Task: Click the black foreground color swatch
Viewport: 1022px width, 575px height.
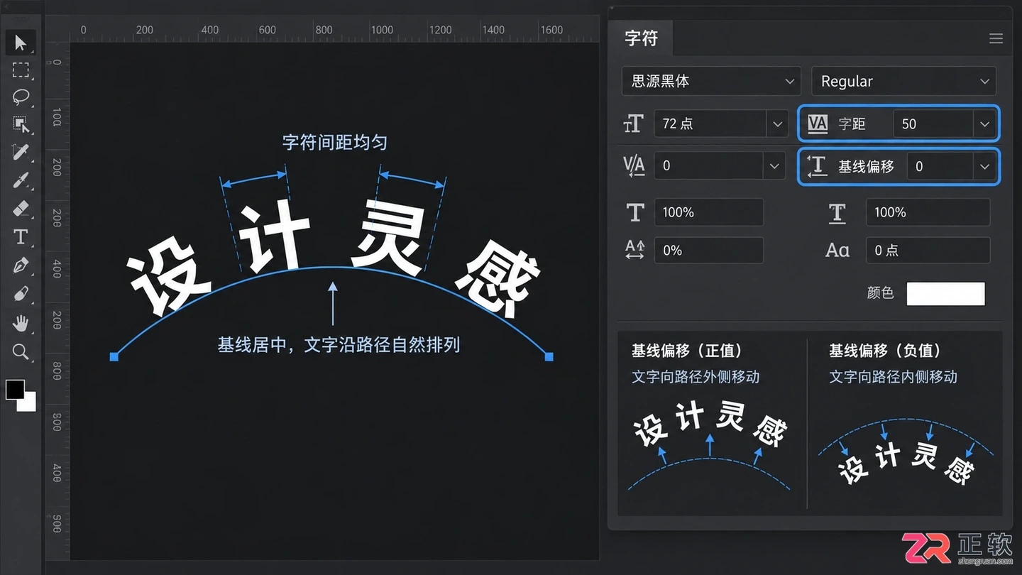Action: click(x=15, y=389)
